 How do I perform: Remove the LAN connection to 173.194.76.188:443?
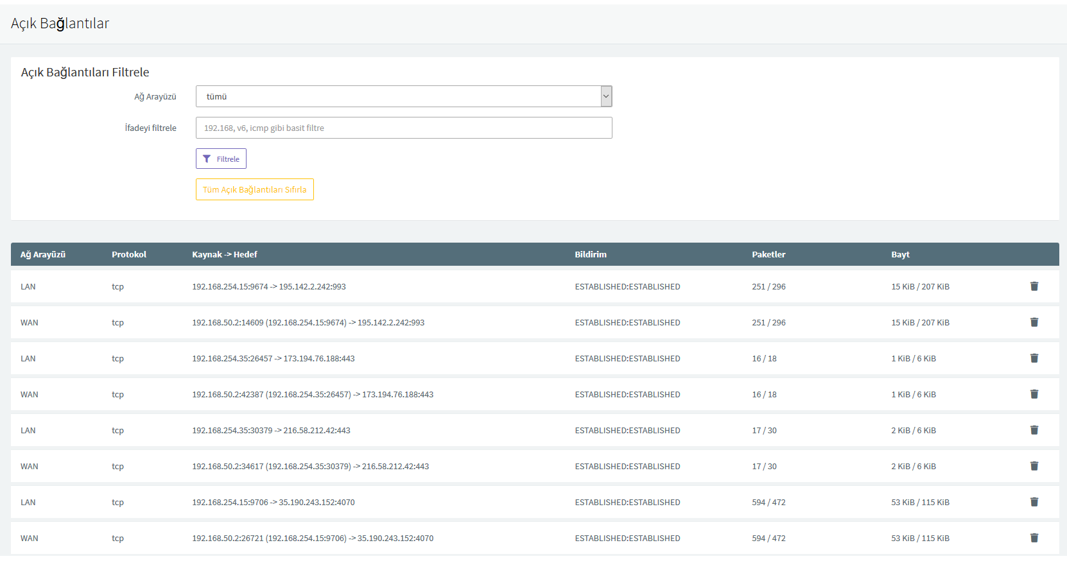pos(1034,358)
